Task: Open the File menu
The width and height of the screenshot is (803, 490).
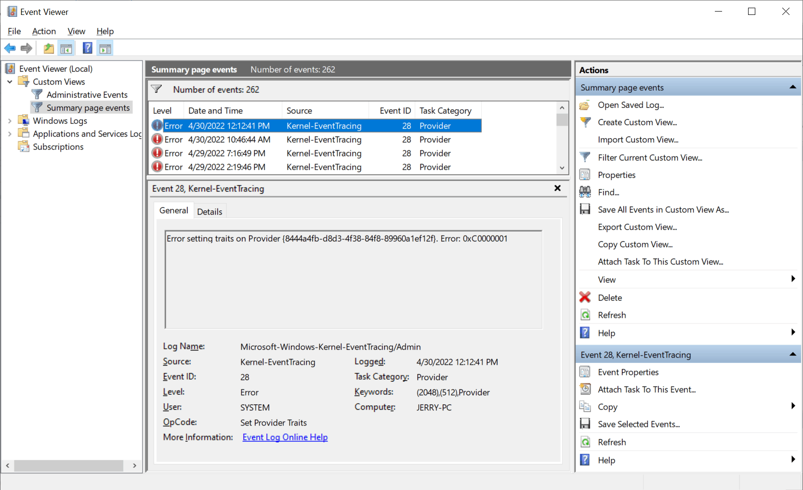Action: (14, 31)
